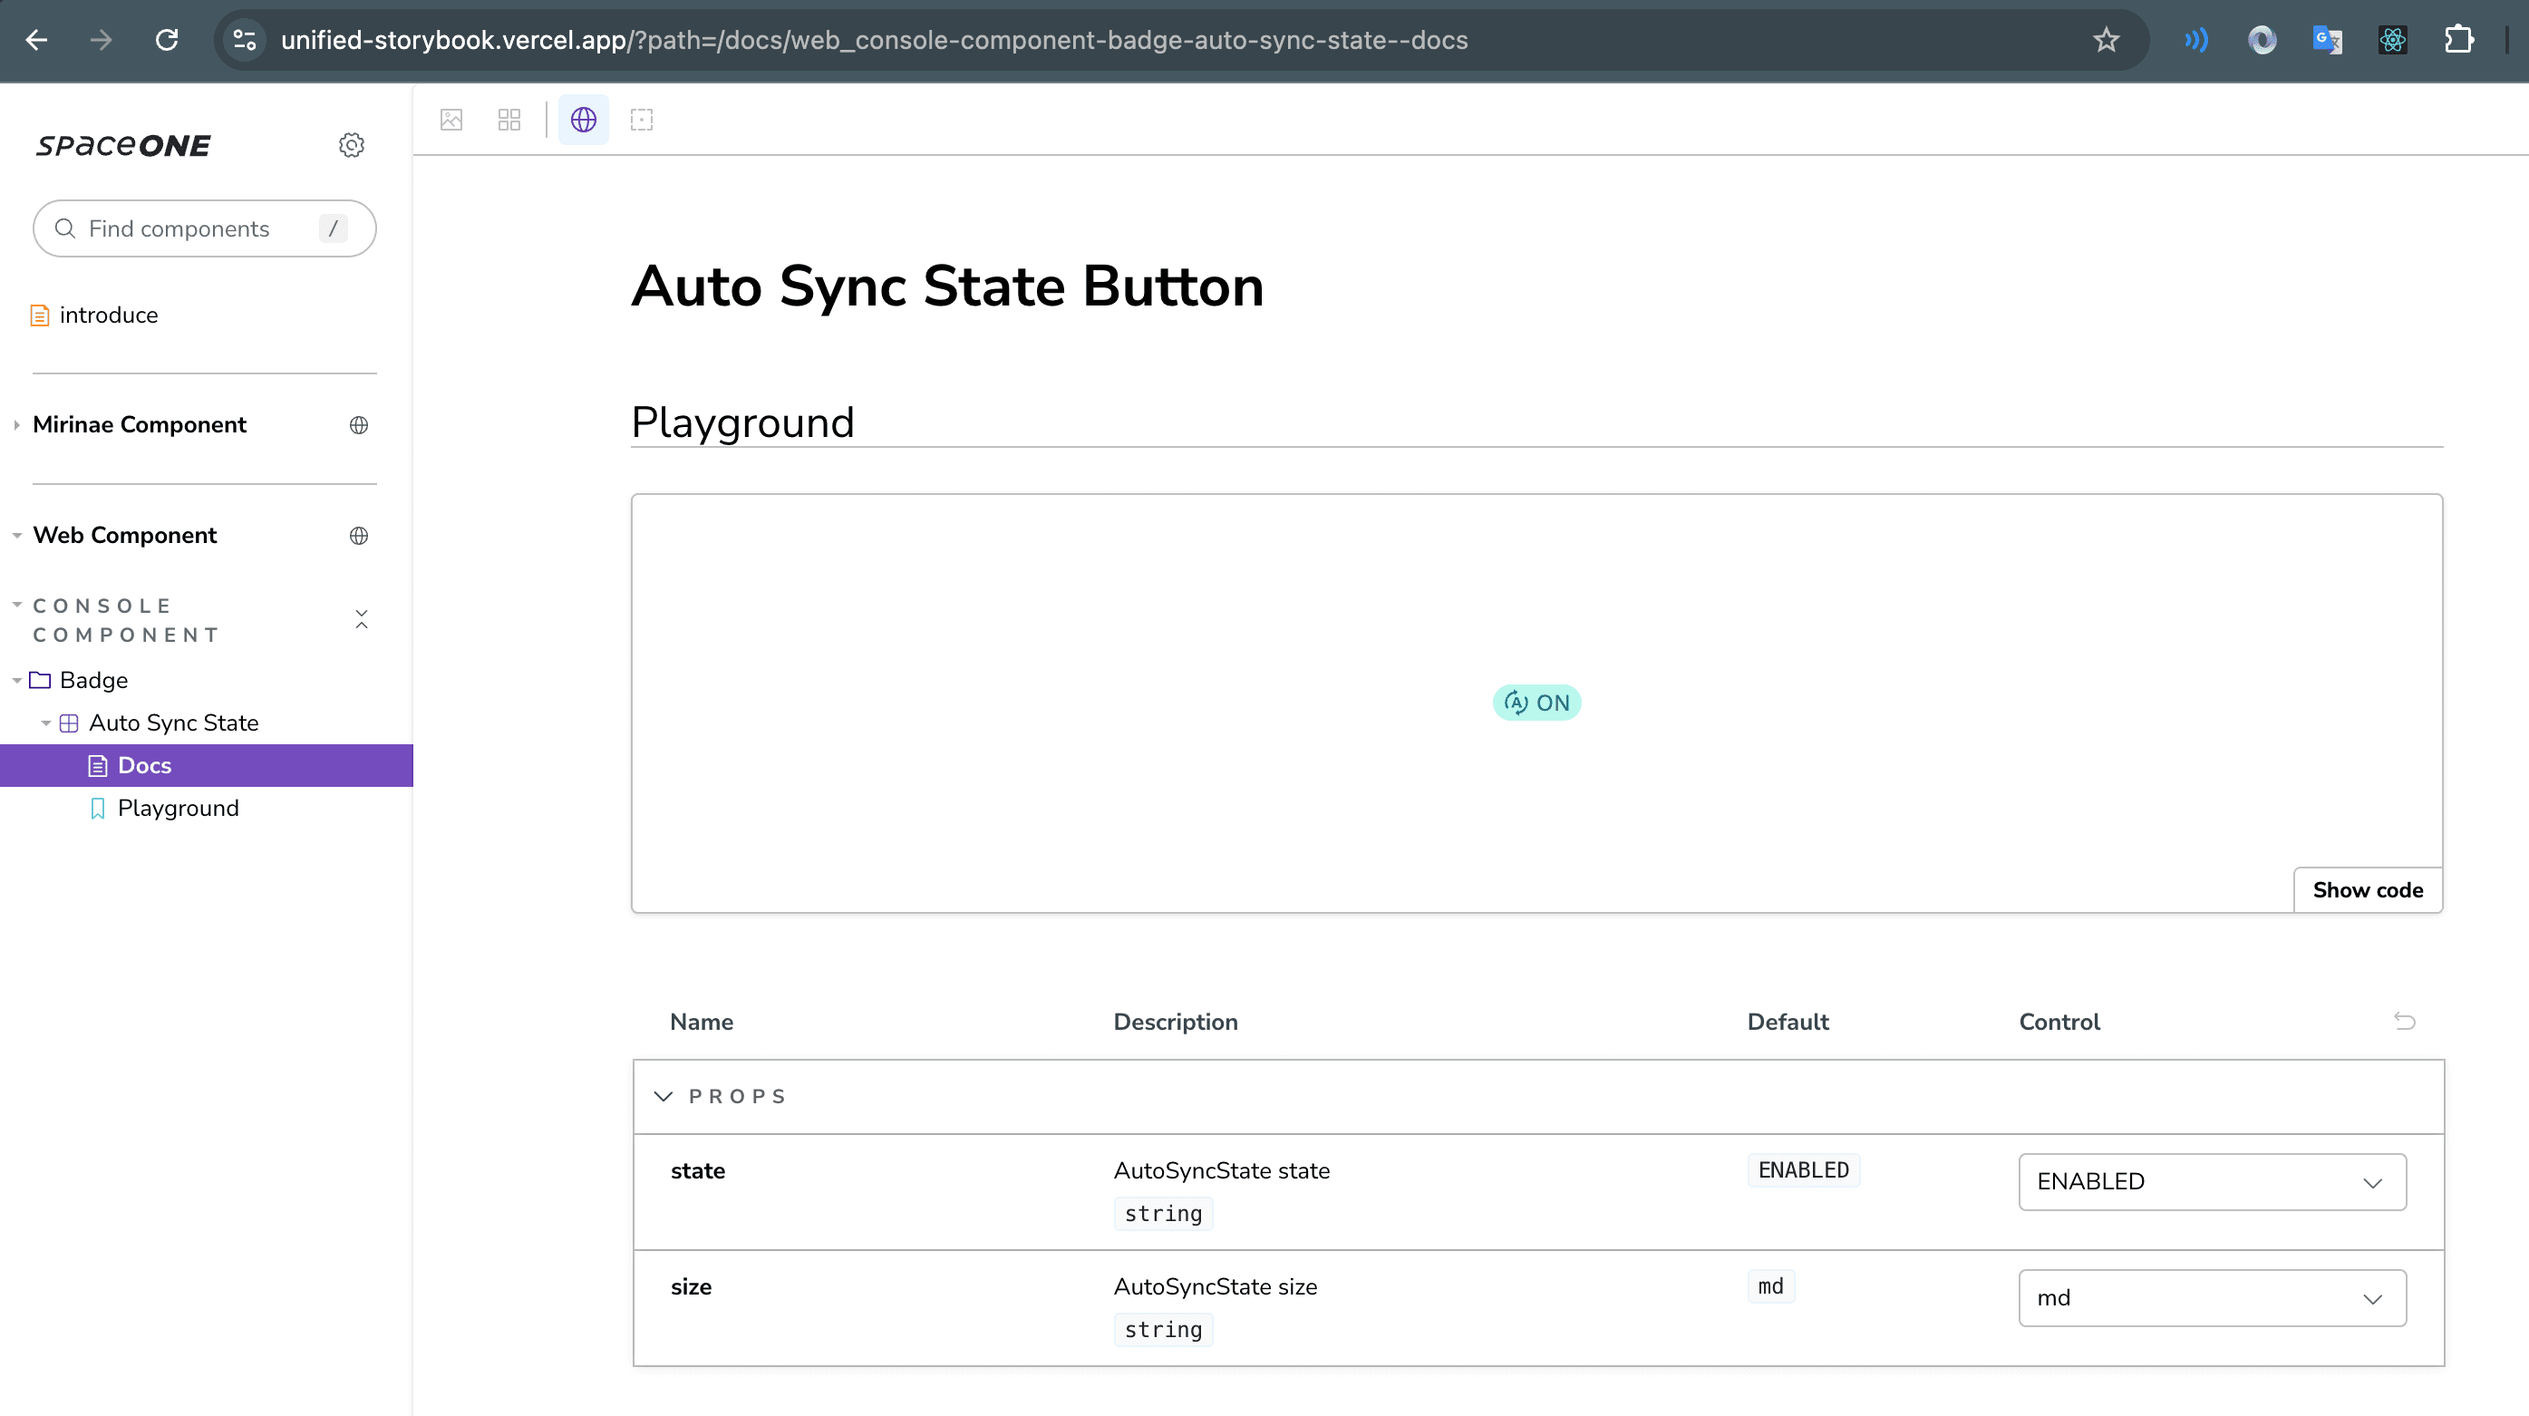Viewport: 2529px width, 1416px height.
Task: Click the ENABLED default value chip
Action: tap(1804, 1170)
